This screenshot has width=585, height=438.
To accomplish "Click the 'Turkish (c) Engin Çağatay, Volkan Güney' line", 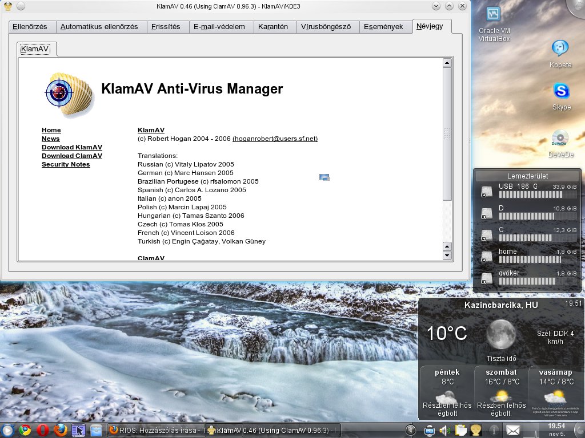I will click(x=202, y=241).
